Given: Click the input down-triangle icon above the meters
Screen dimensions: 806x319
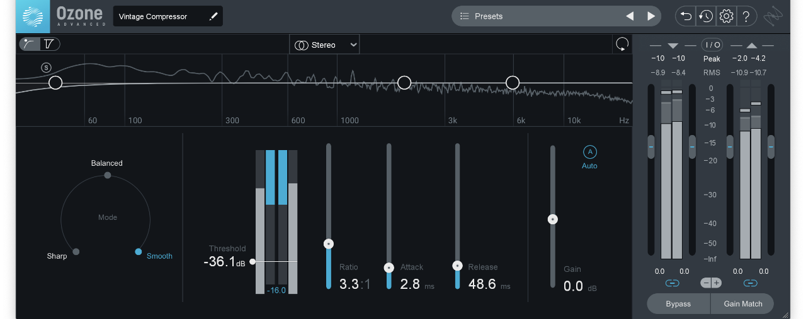Looking at the screenshot, I should [x=673, y=45].
